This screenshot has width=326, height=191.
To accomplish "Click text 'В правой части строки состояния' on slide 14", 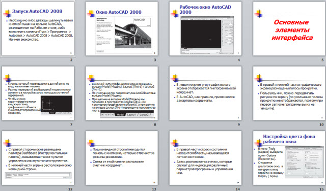I will [x=202, y=149].
